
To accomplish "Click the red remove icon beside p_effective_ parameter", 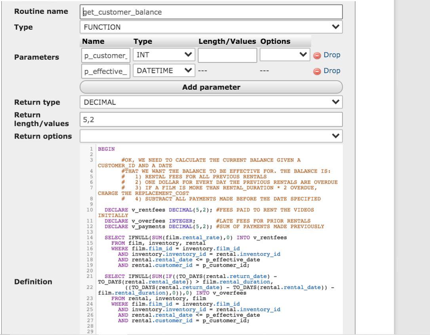I will click(x=316, y=70).
